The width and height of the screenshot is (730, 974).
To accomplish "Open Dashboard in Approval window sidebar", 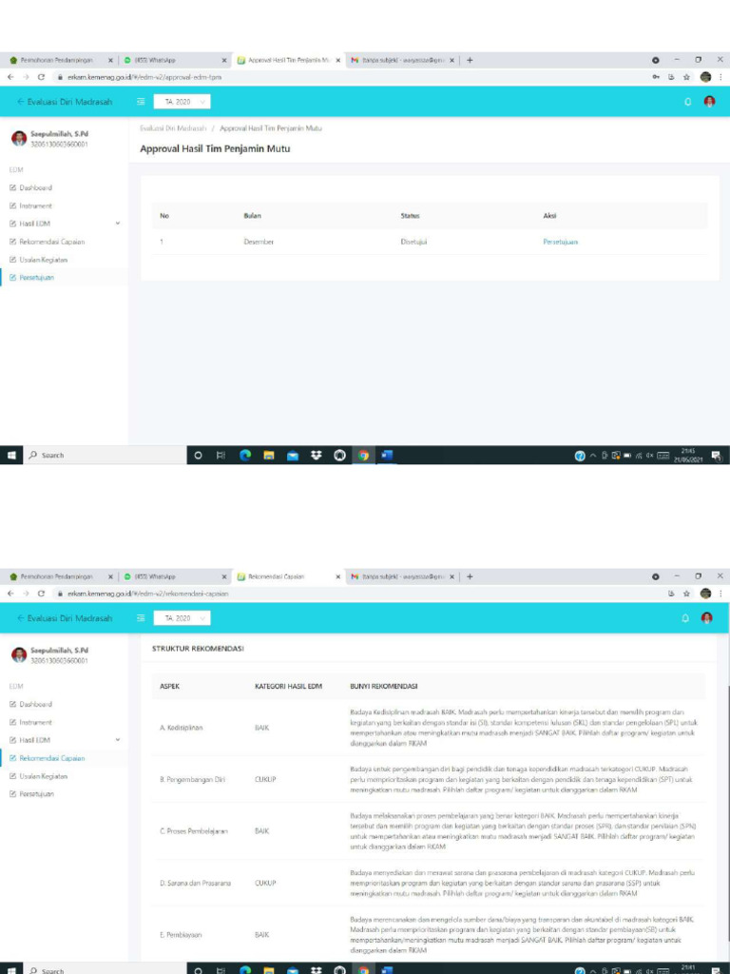I will (31, 187).
